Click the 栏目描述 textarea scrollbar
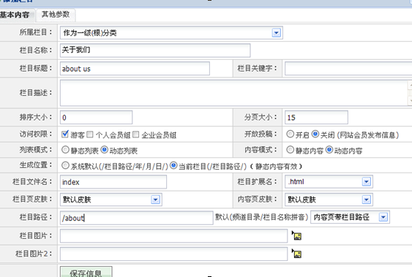The image size is (412, 277). tap(410, 93)
